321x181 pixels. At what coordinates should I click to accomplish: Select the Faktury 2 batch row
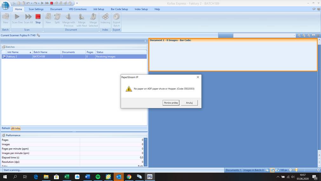[74, 57]
